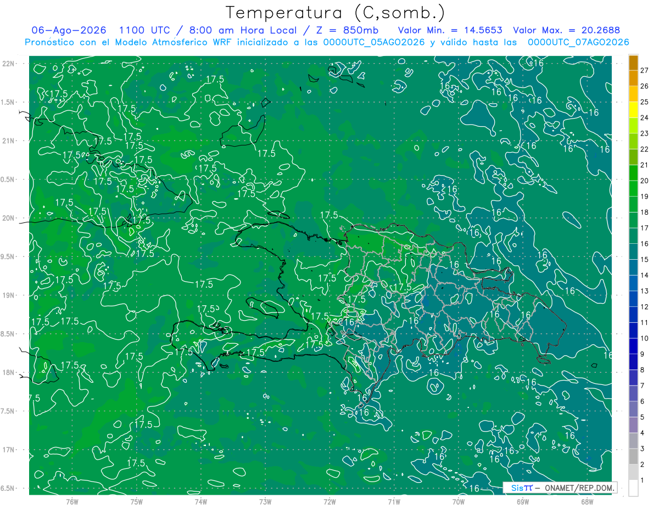This screenshot has height=509, width=659.
Task: Click the 27 label on the color scale
Action: tap(644, 70)
